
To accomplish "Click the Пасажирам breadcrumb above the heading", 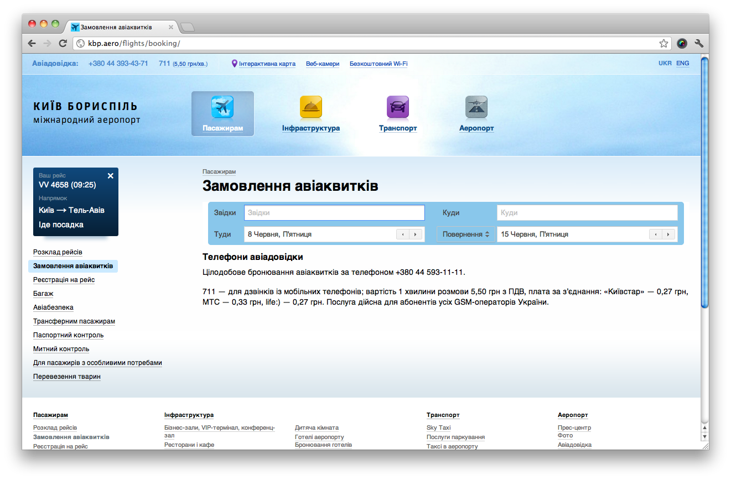I will [219, 171].
